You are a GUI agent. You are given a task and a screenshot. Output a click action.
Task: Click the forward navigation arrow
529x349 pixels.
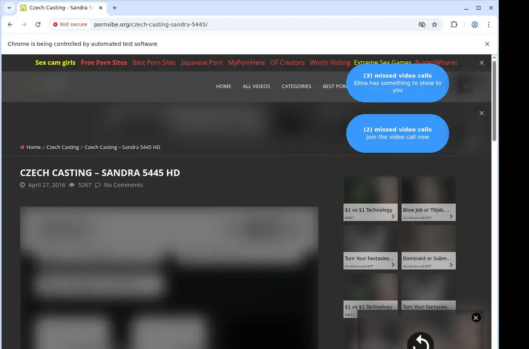(x=24, y=25)
